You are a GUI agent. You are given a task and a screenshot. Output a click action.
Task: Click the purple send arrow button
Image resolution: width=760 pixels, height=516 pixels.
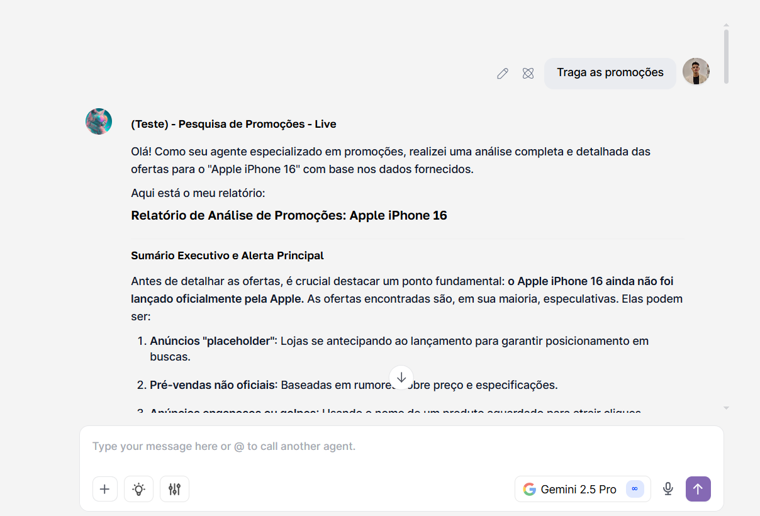click(698, 489)
